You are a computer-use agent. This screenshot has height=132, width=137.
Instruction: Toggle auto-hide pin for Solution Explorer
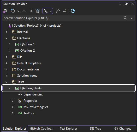126,4
